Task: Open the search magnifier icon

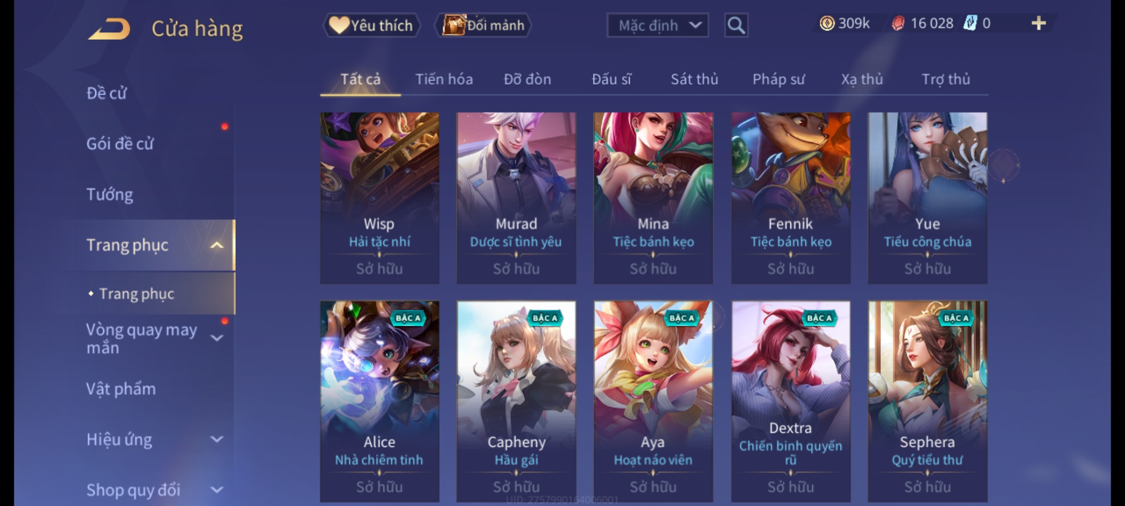Action: 736,25
